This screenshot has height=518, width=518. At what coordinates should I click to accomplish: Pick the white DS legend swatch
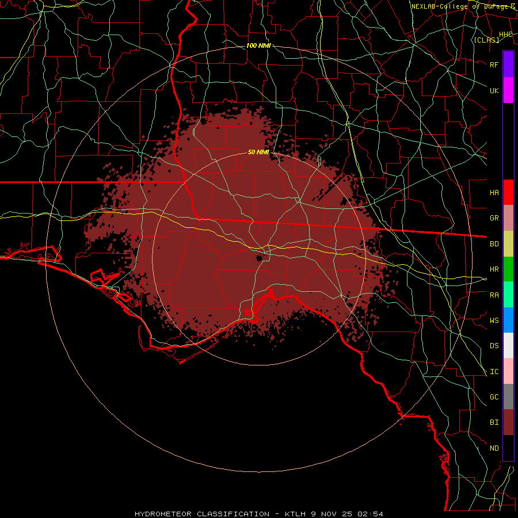[508, 345]
